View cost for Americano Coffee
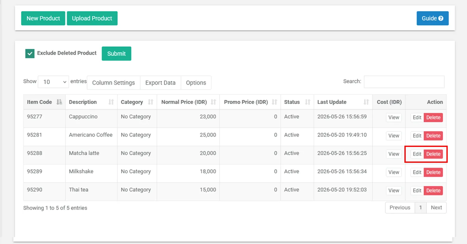Viewport: 467px width, 244px height. pyautogui.click(x=394, y=136)
